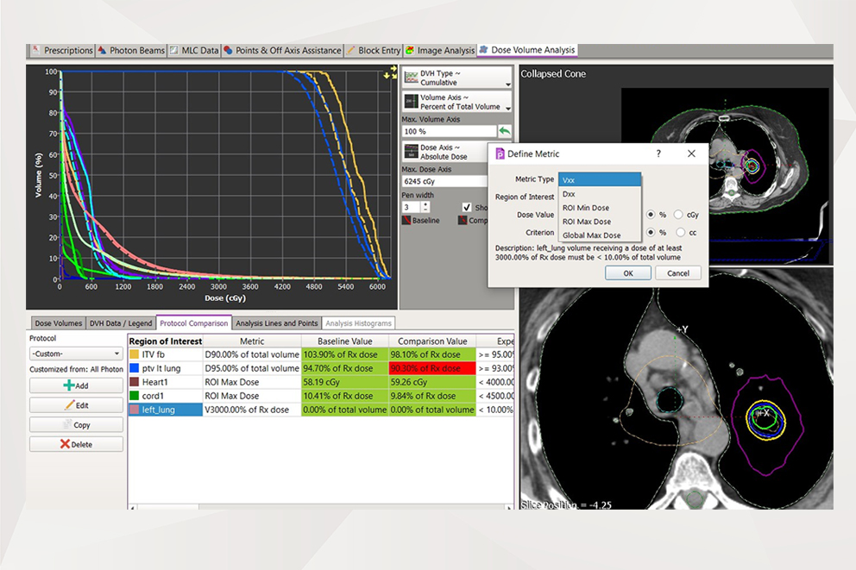Expand the Volume Axis Percent of Total Volume dropdown
The height and width of the screenshot is (570, 856).
[457, 103]
